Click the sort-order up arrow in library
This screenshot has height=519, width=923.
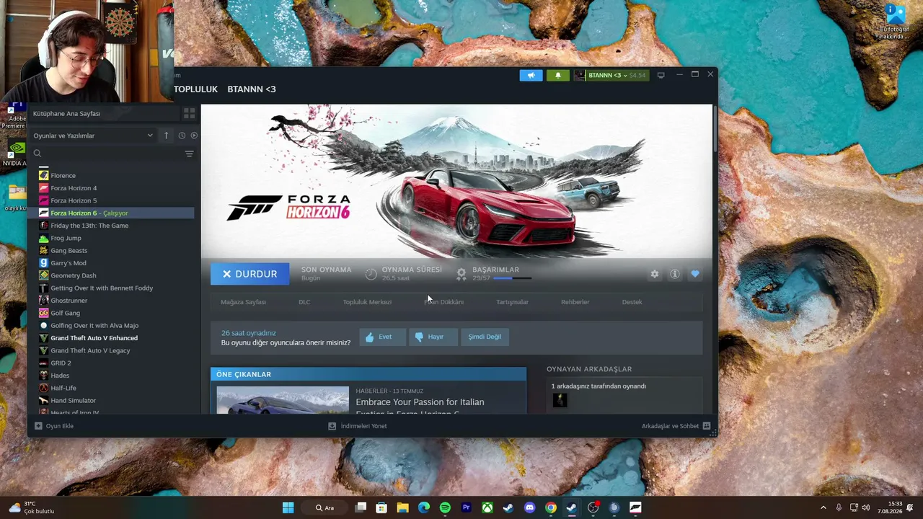166,136
